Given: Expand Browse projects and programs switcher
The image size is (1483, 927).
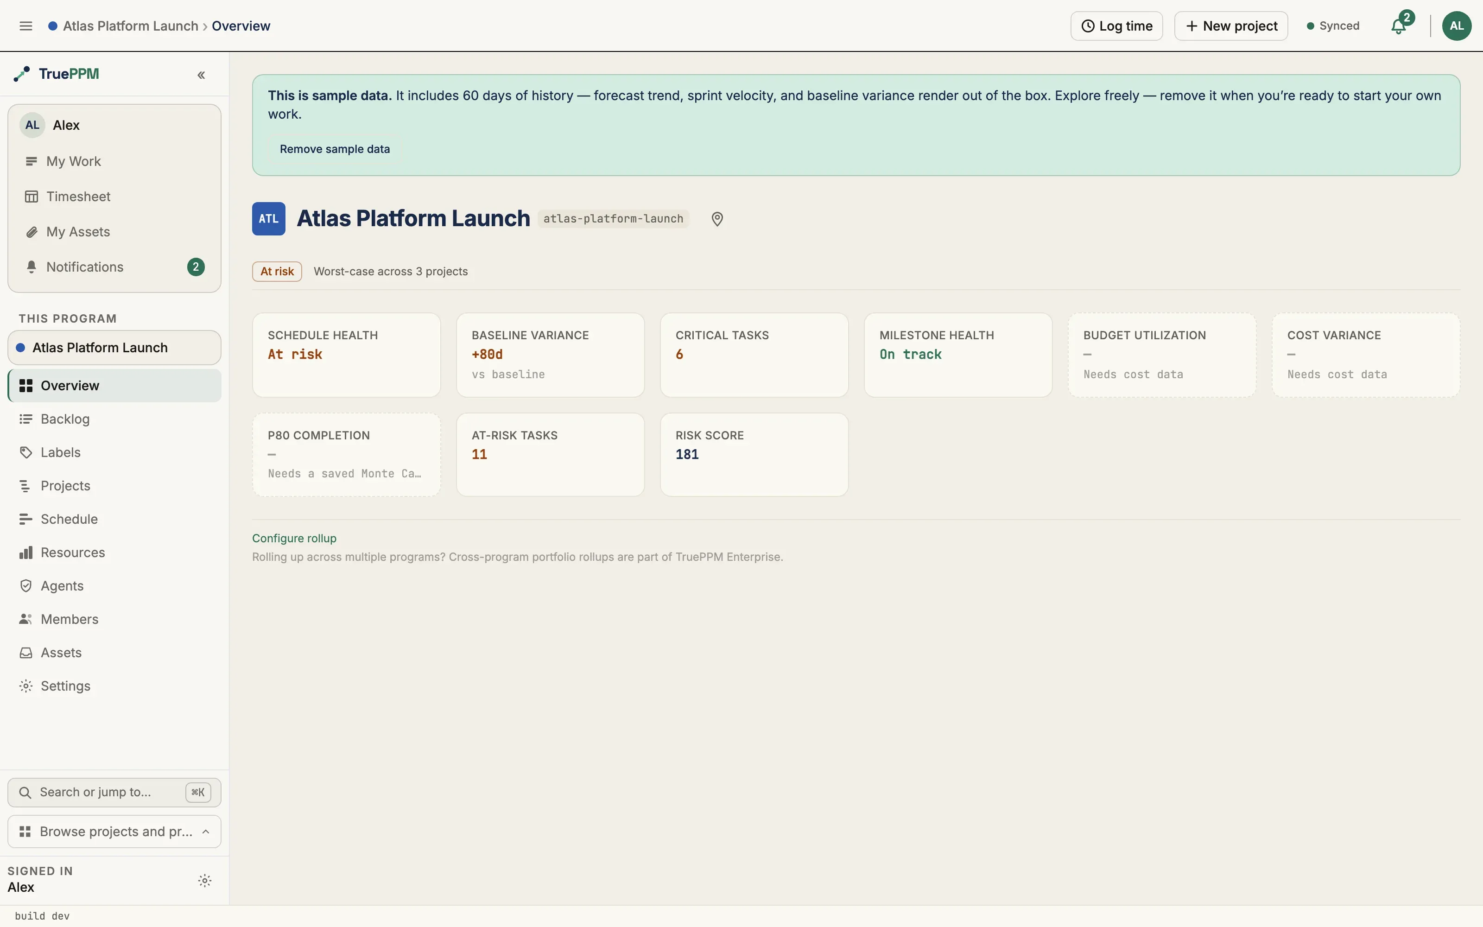Looking at the screenshot, I should tap(114, 832).
